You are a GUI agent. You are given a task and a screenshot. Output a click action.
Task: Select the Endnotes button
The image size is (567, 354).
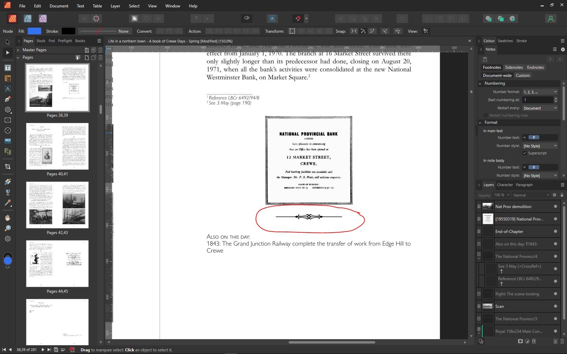[535, 67]
